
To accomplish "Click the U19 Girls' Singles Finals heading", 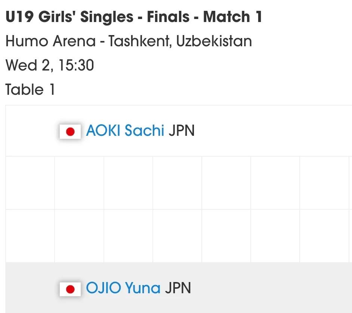I will (x=134, y=17).
